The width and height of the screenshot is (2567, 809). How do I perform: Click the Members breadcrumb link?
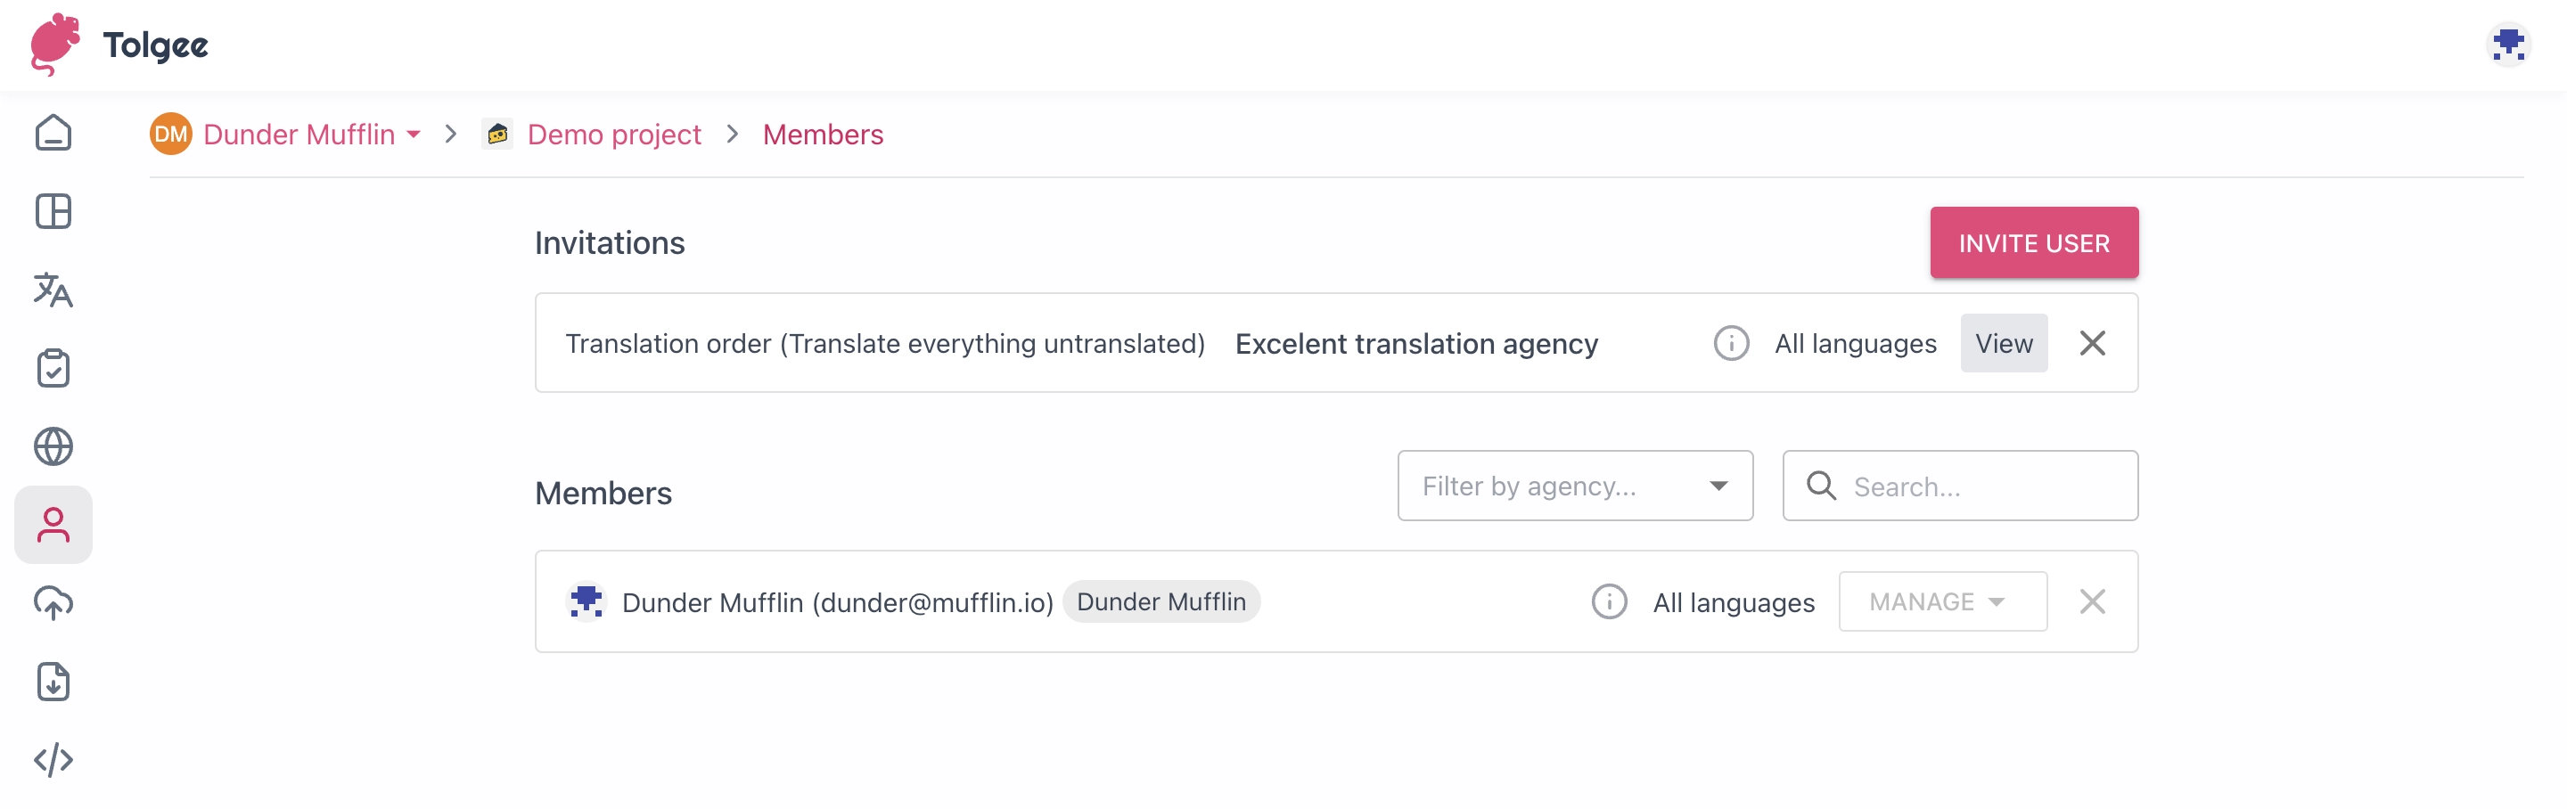pos(822,135)
